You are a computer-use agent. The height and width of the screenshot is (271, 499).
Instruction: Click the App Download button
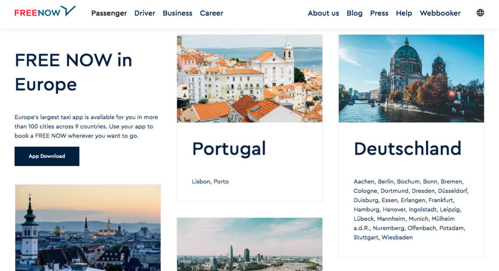pyautogui.click(x=47, y=156)
